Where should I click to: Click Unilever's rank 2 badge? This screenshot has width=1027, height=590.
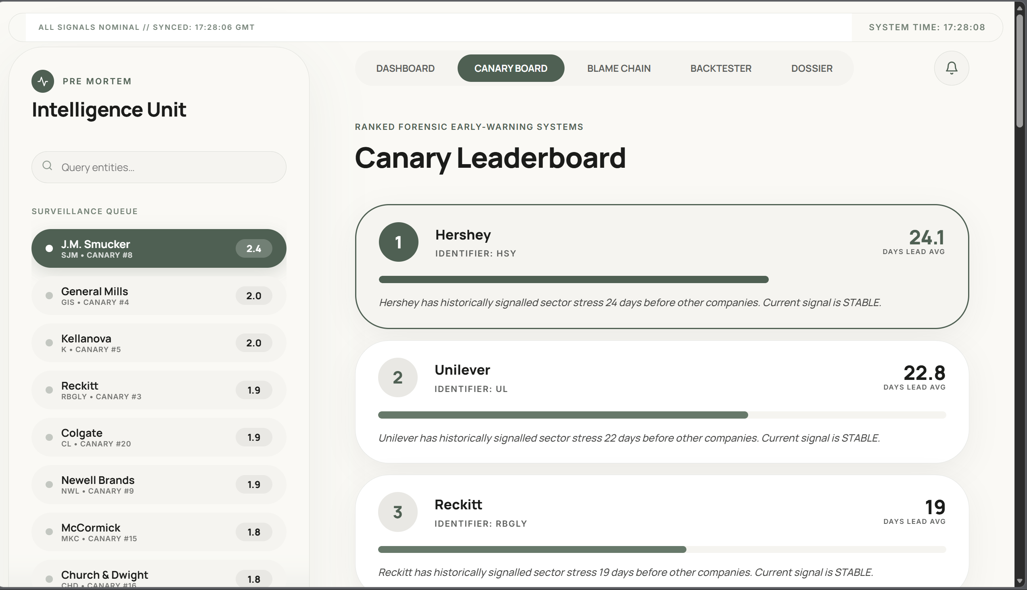tap(397, 377)
